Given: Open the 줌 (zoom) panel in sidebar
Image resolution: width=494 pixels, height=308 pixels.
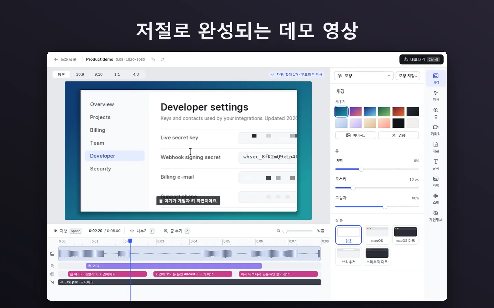Looking at the screenshot, I should 436,113.
